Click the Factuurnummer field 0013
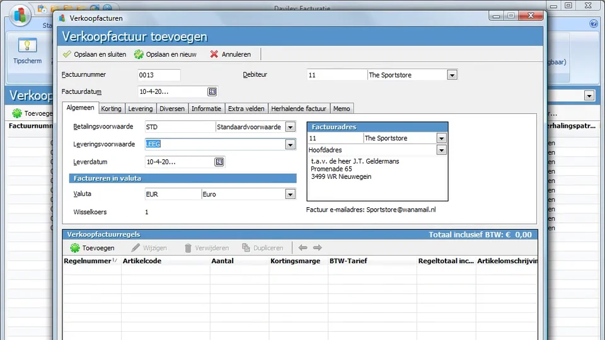 [x=159, y=75]
